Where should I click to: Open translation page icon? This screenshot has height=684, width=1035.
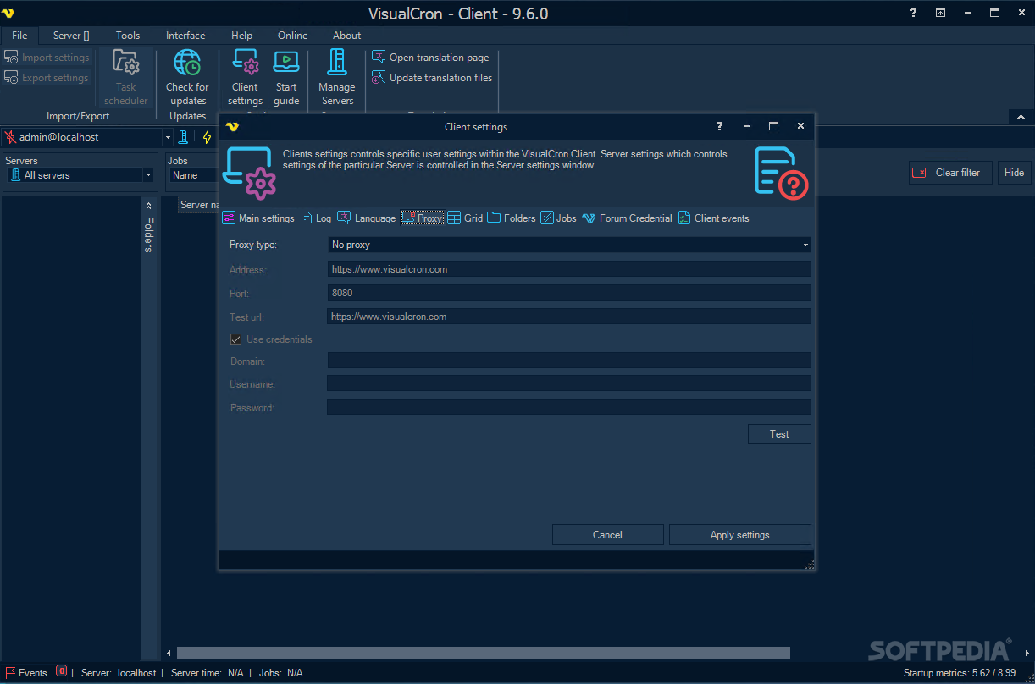(379, 57)
